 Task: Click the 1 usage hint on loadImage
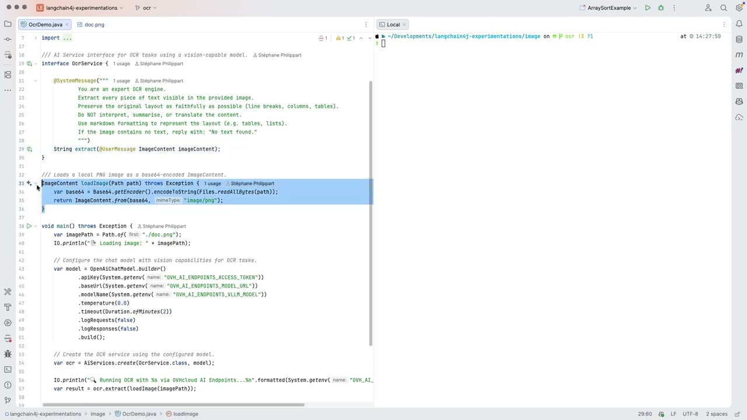212,183
